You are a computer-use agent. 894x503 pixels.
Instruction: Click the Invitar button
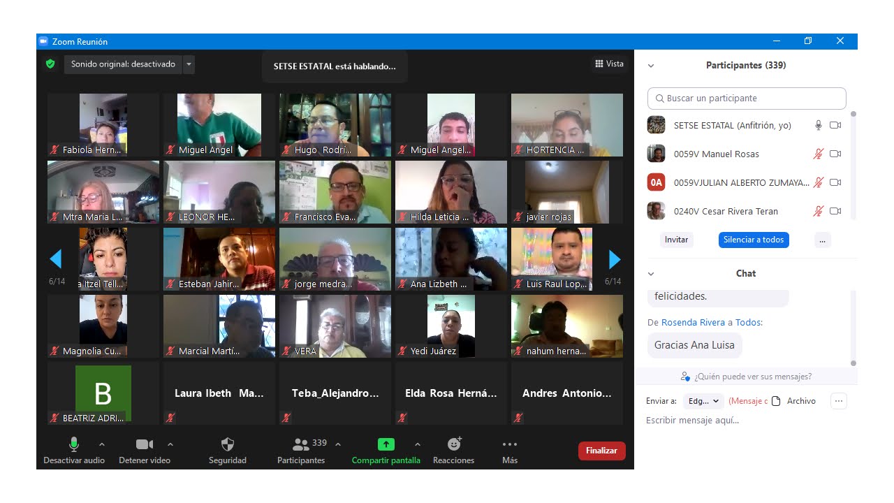[x=676, y=240]
